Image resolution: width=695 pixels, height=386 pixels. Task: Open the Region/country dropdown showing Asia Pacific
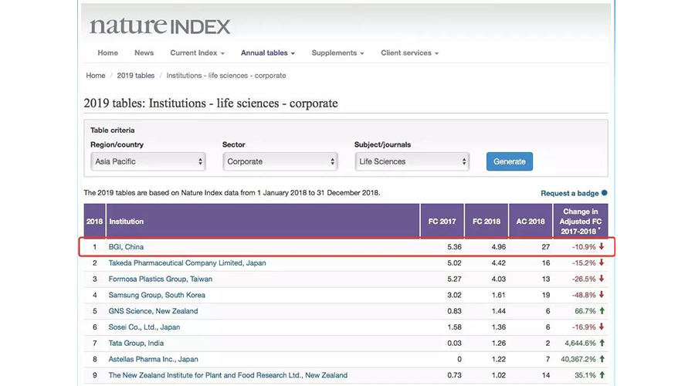coord(148,161)
